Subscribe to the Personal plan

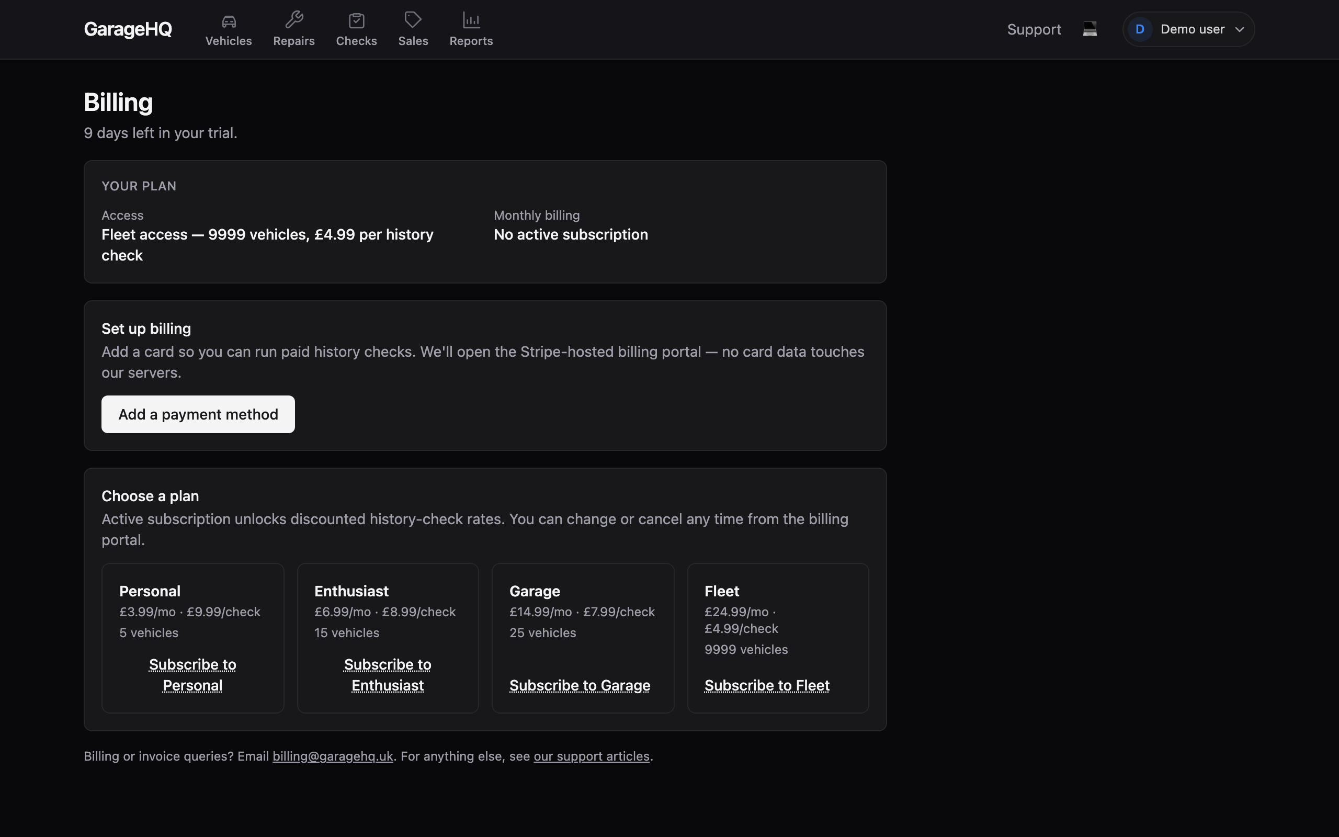tap(192, 675)
